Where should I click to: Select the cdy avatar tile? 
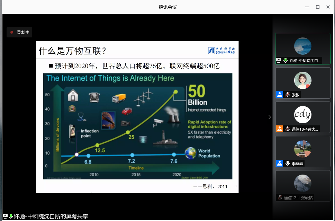coord(302,115)
